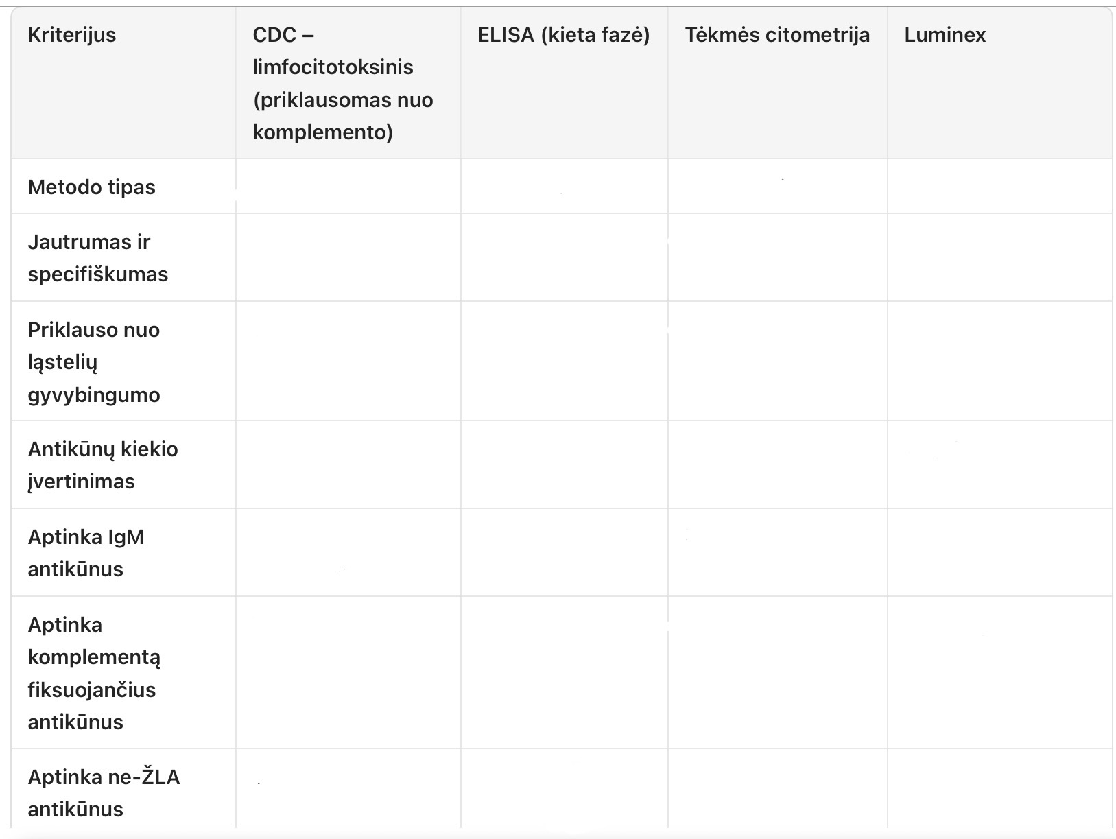Screen dimensions: 1116x839
Task: Click the Jautrumas ir specifiškumas row label
Action: point(97,258)
